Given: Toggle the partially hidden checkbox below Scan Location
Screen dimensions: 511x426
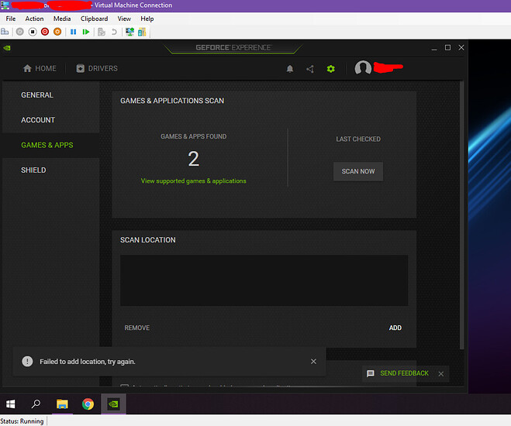Looking at the screenshot, I should point(125,386).
